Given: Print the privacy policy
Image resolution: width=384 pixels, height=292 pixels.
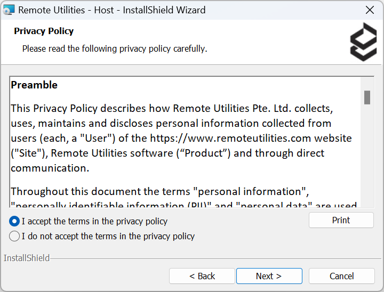Looking at the screenshot, I should click(x=341, y=220).
